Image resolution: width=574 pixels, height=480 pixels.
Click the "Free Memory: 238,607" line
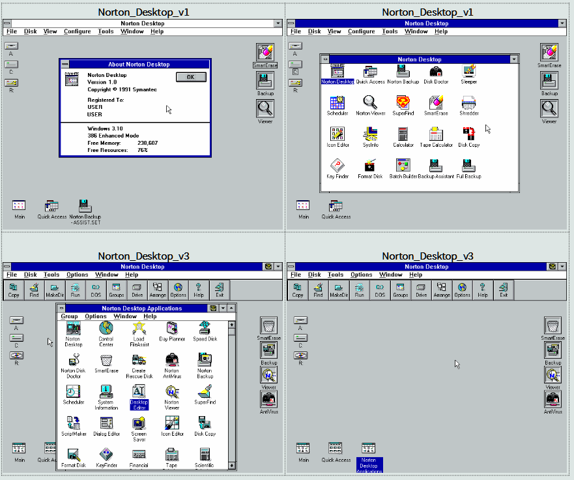point(122,143)
